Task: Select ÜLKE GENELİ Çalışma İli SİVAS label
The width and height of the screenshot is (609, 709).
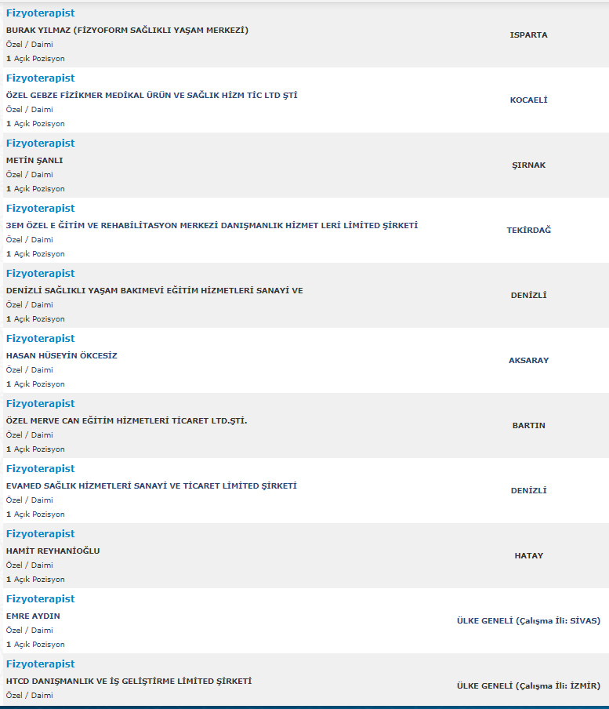Action: pos(528,621)
